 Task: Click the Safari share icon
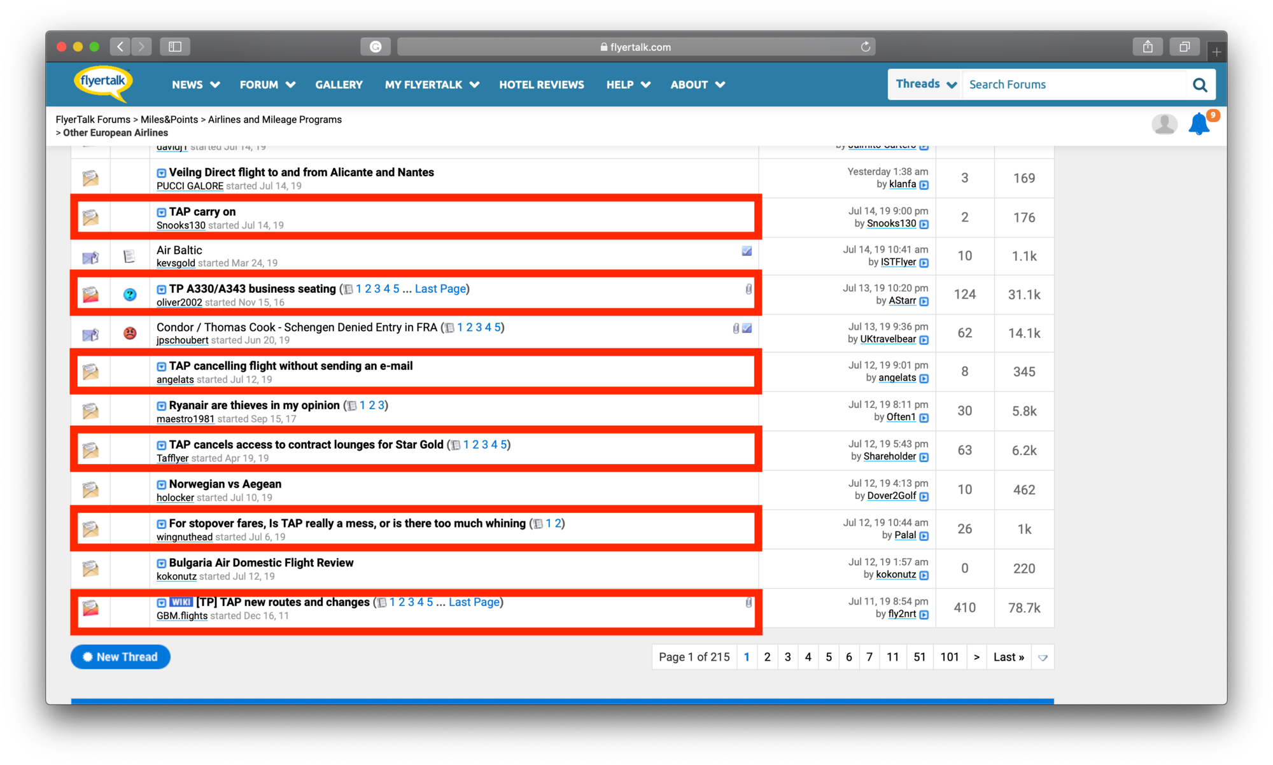pos(1148,46)
